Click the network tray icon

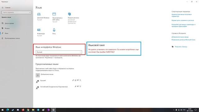pyautogui.click(x=179, y=110)
